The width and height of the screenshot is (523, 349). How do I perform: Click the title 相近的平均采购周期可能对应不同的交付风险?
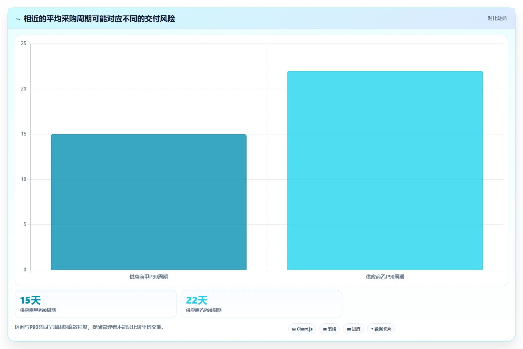pyautogui.click(x=99, y=19)
